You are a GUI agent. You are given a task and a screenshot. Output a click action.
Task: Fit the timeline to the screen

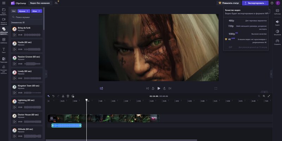[269, 96]
